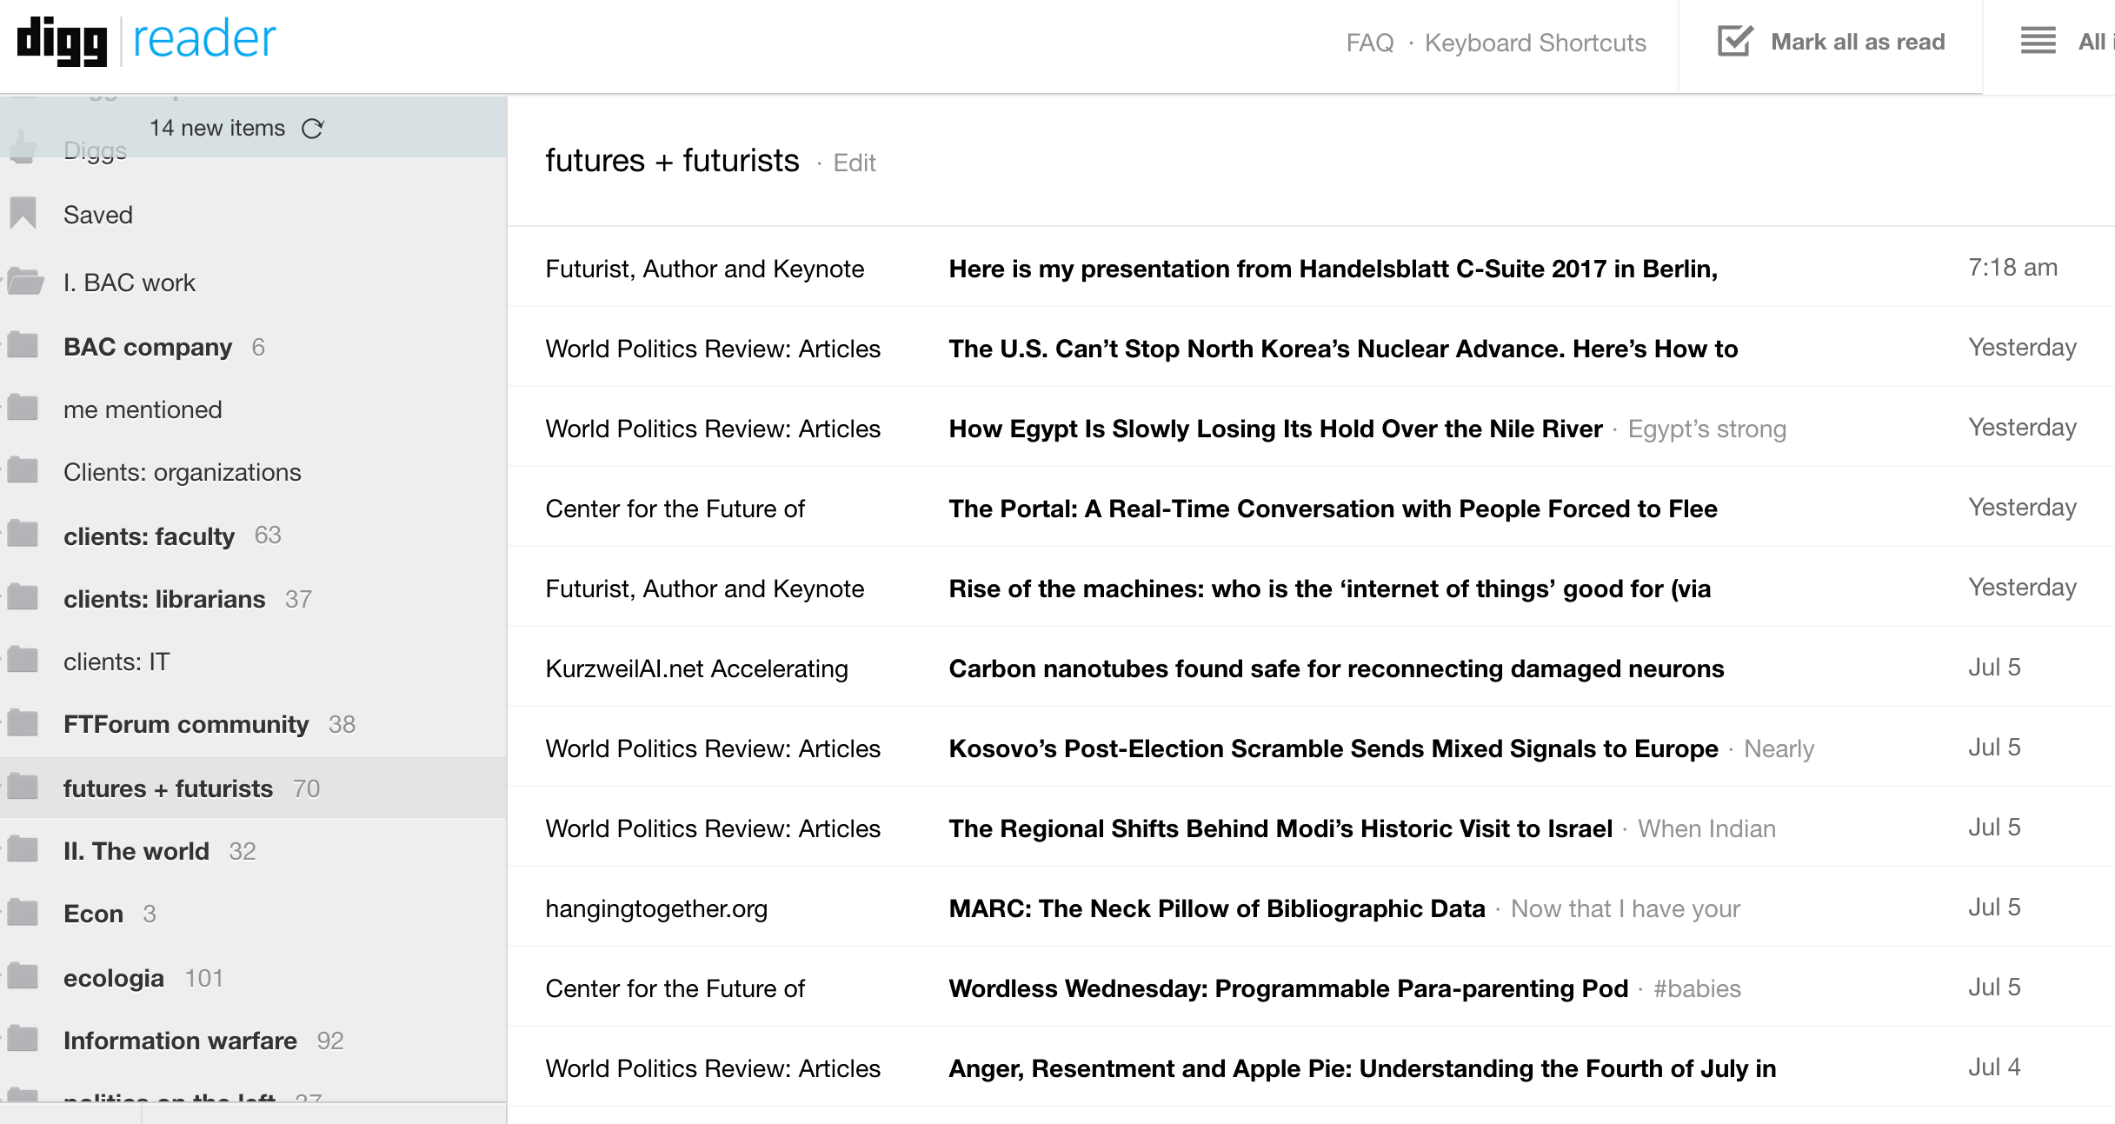Click the folder icon beside BAC company
The height and width of the screenshot is (1124, 2115).
point(23,345)
